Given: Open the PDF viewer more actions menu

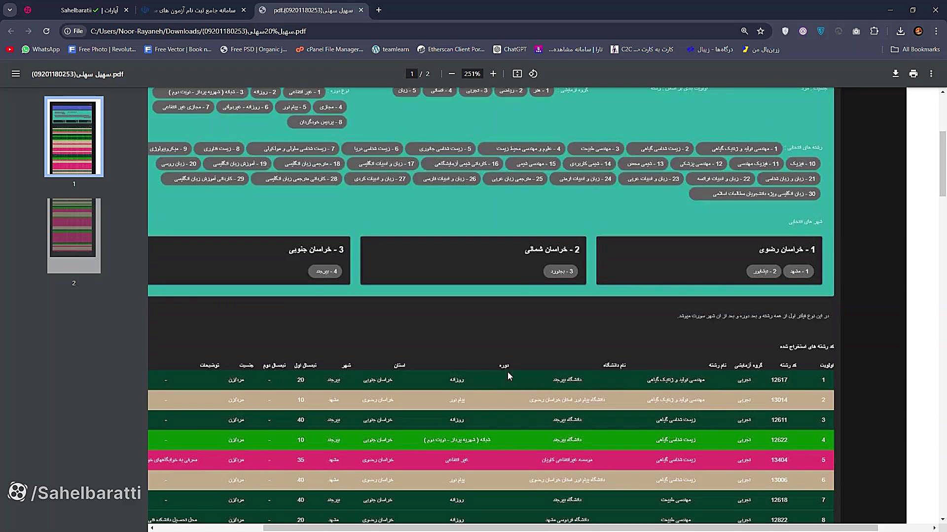Looking at the screenshot, I should (x=931, y=74).
